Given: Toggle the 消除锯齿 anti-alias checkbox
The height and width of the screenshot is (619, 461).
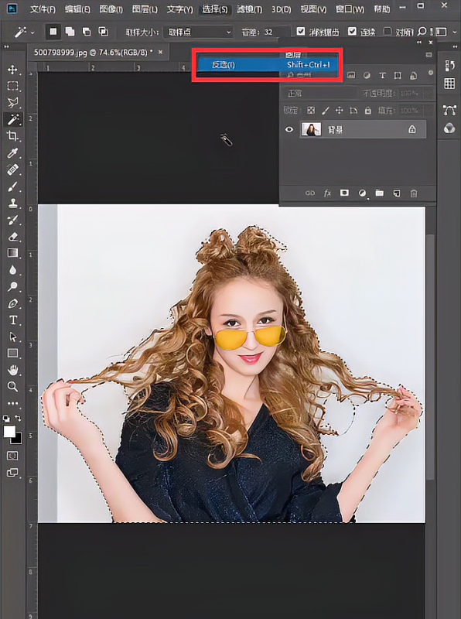Looking at the screenshot, I should (301, 31).
